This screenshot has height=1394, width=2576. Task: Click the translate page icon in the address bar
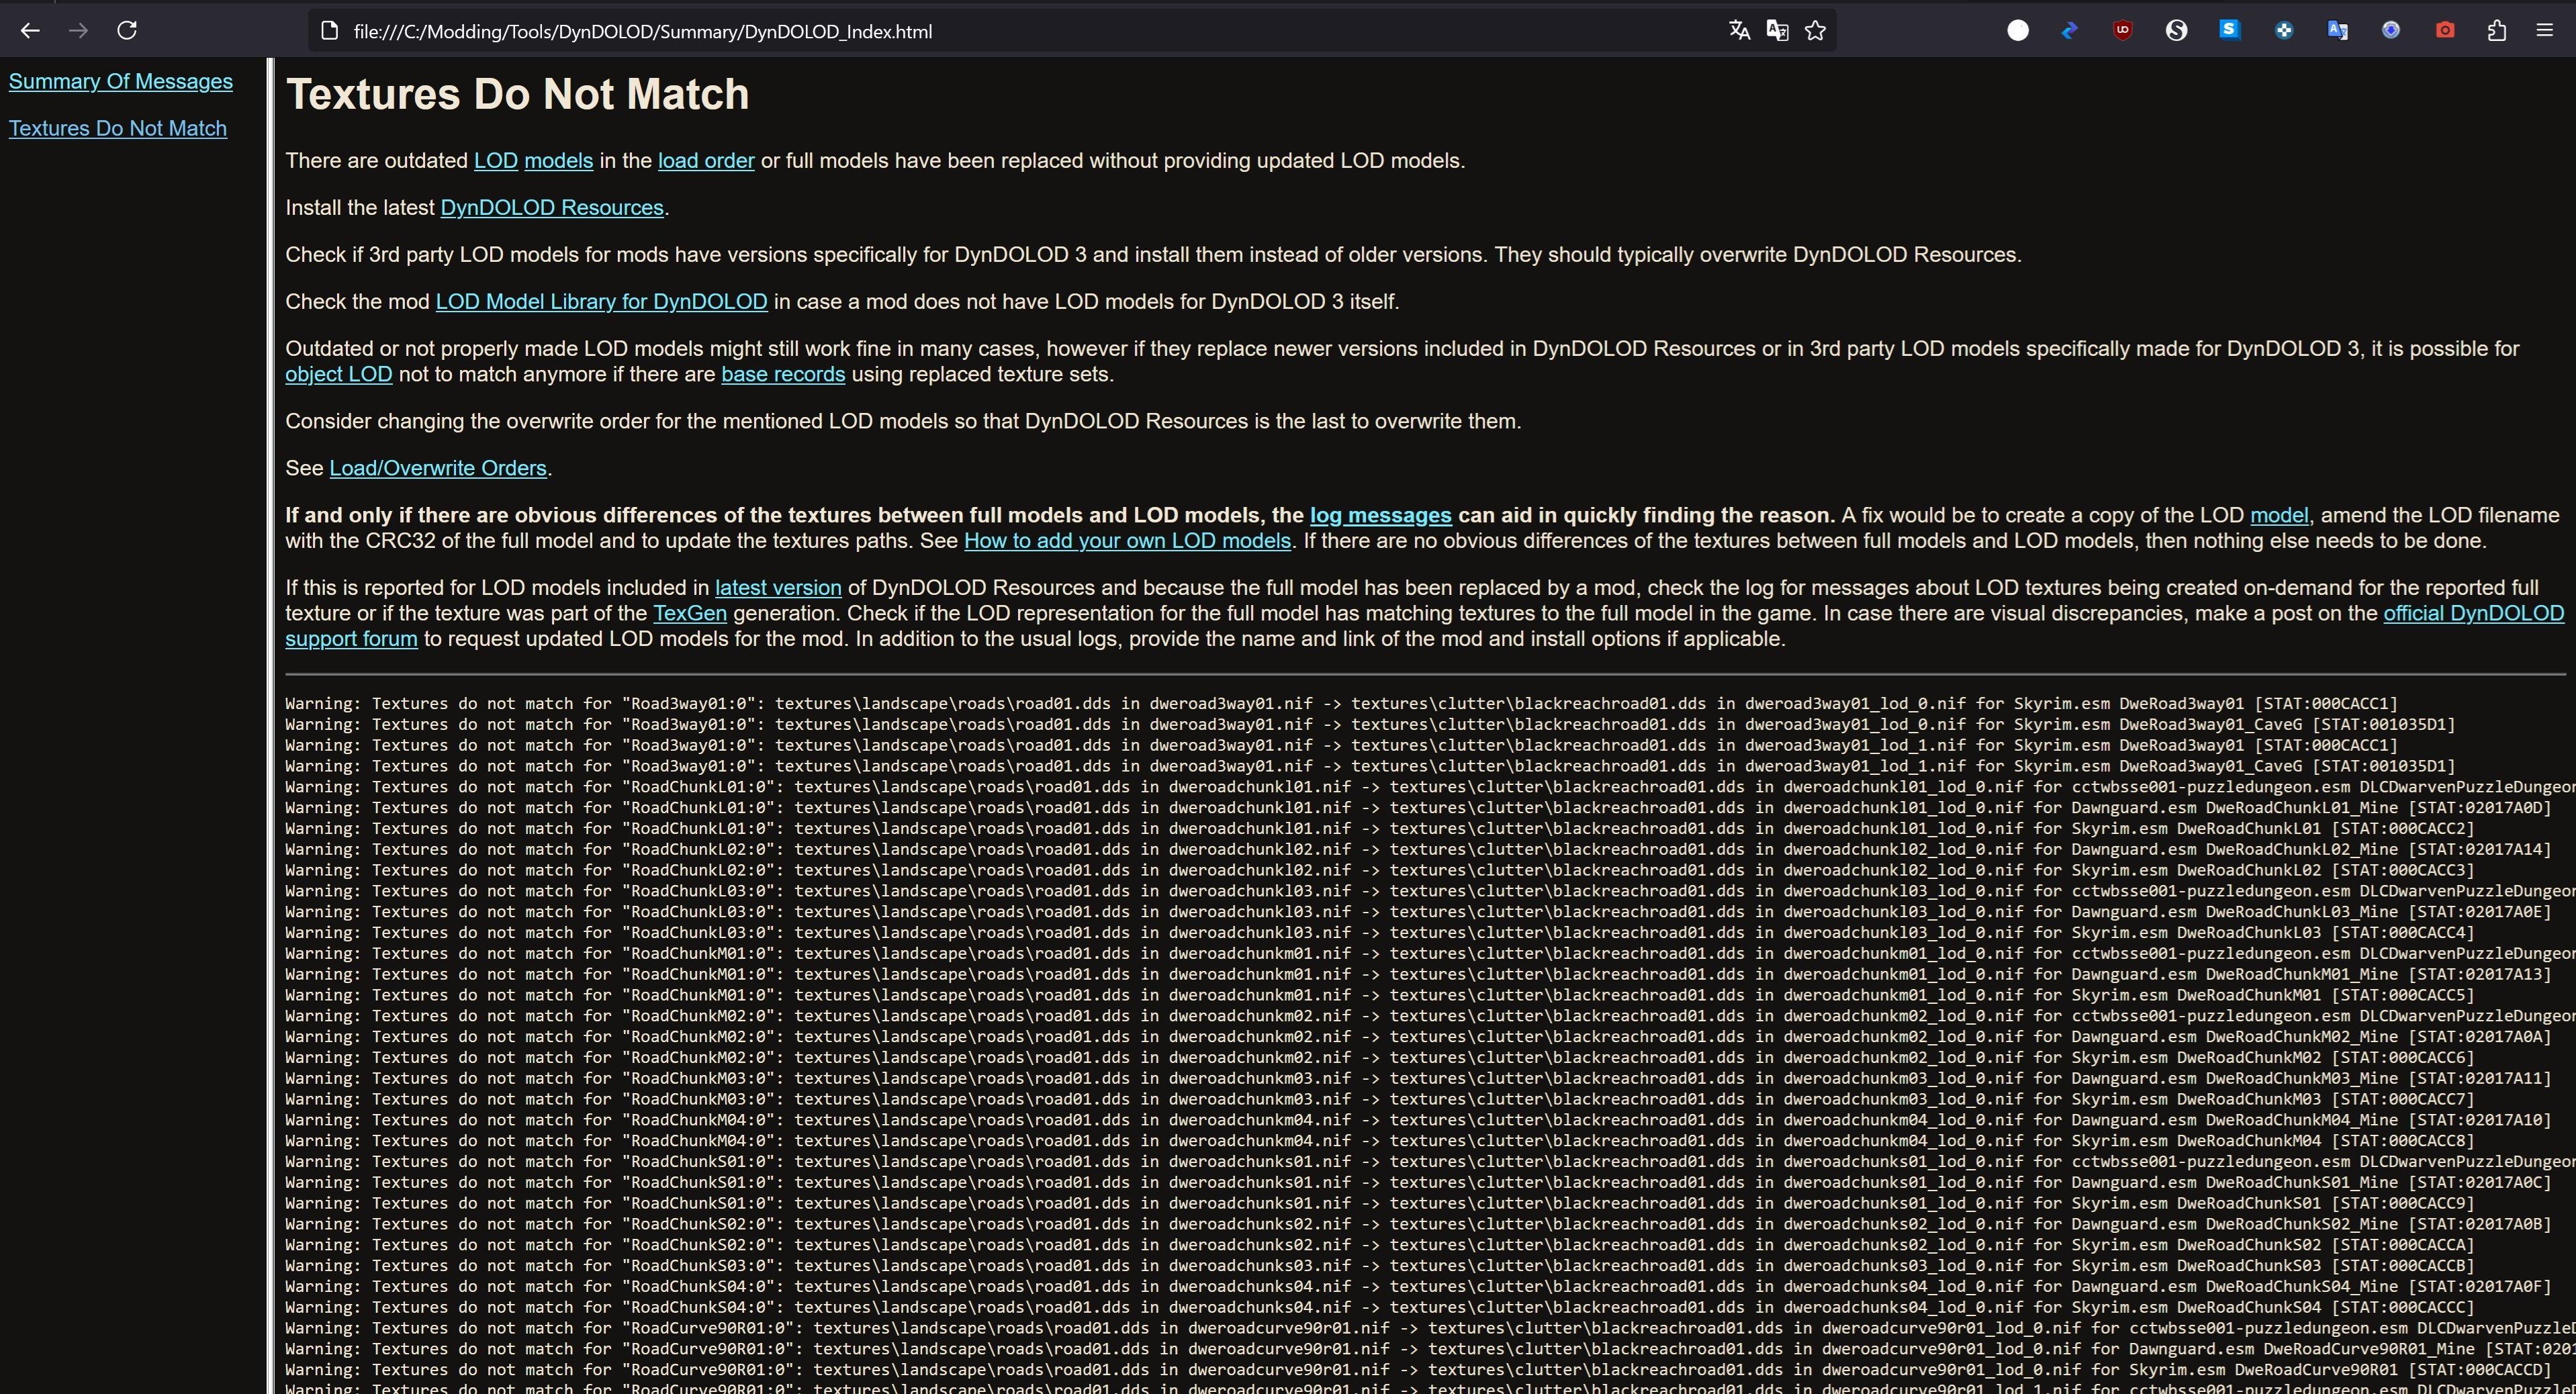(1739, 31)
